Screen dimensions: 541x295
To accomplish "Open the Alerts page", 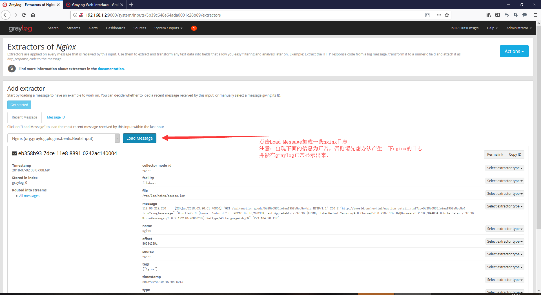I will pyautogui.click(x=93, y=28).
